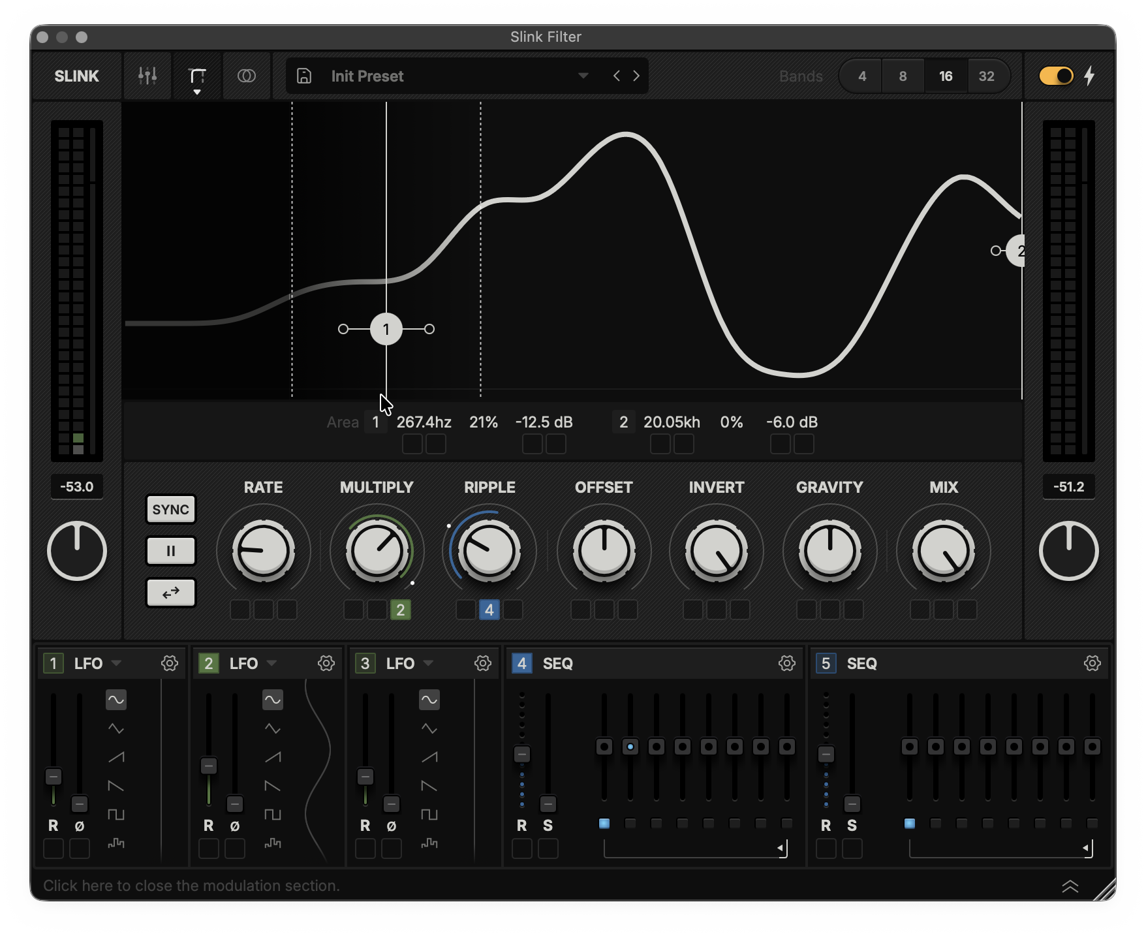This screenshot has width=1146, height=936.
Task: Click the OFFSET knob
Action: click(604, 551)
